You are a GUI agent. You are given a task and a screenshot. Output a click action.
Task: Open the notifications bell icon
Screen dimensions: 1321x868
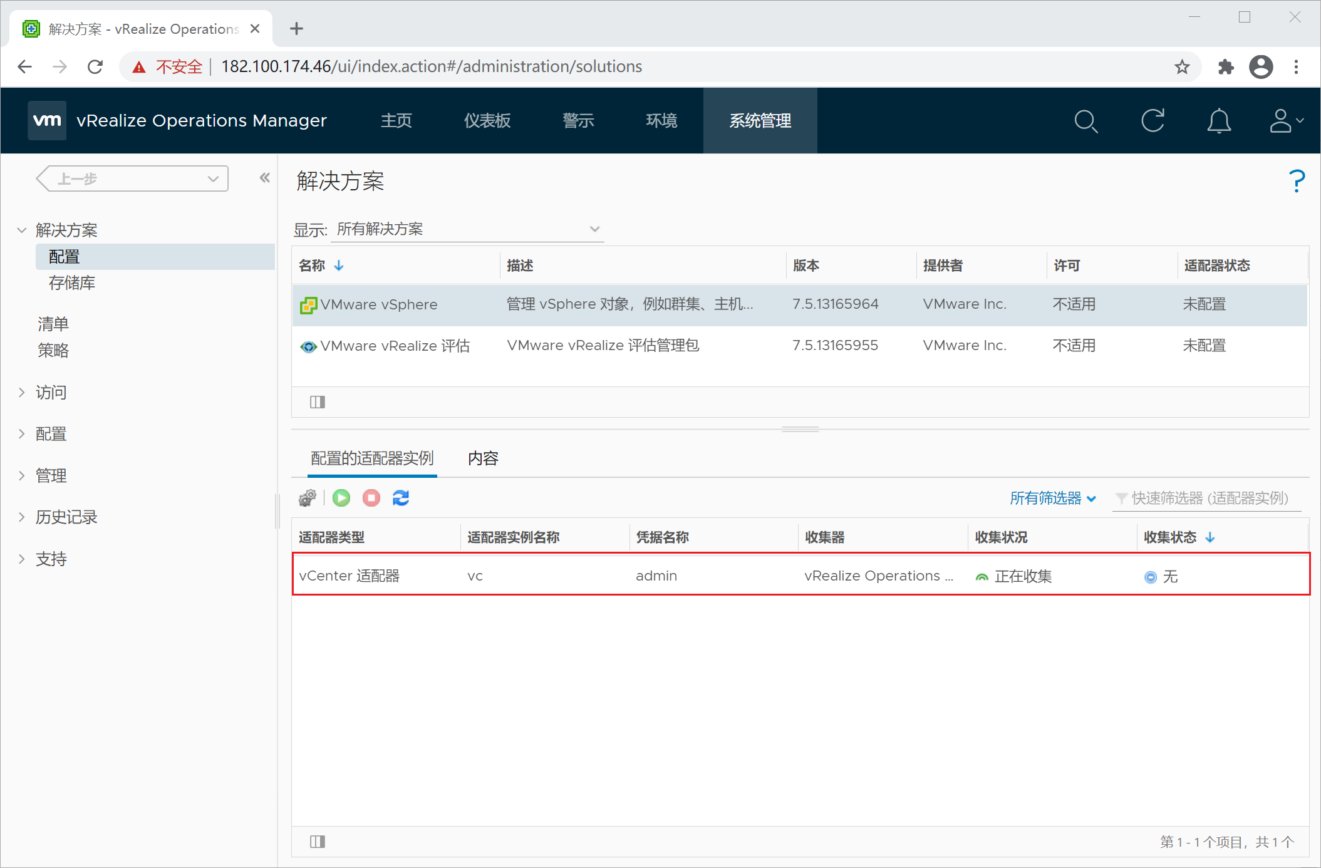click(x=1219, y=121)
